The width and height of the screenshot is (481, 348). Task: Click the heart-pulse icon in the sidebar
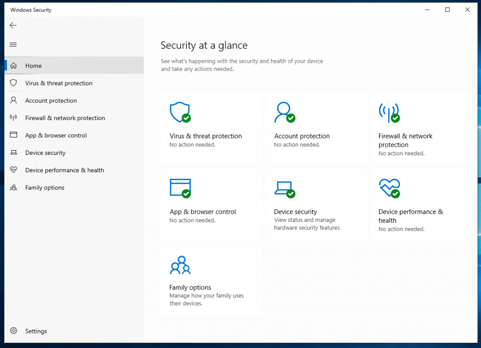click(14, 170)
